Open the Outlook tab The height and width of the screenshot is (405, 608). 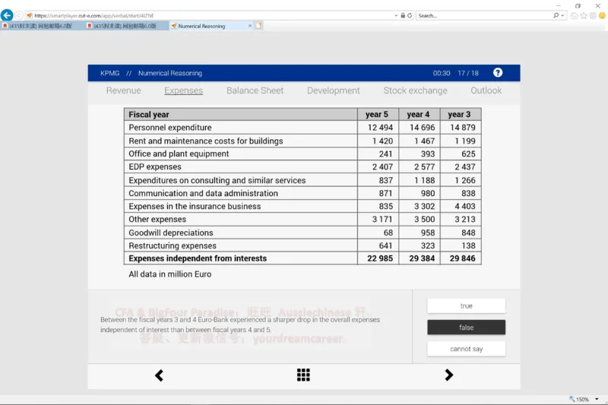pos(486,90)
